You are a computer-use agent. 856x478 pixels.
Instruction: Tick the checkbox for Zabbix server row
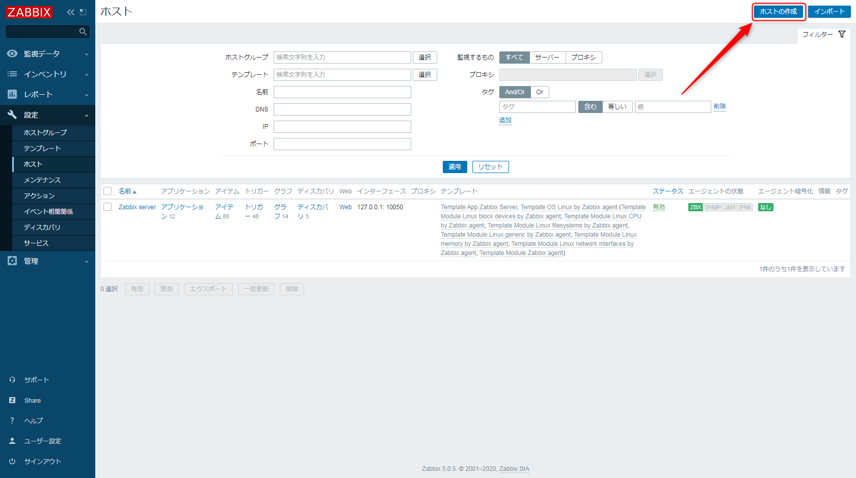108,207
